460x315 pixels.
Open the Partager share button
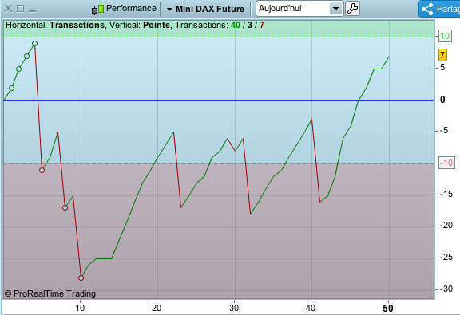439,9
